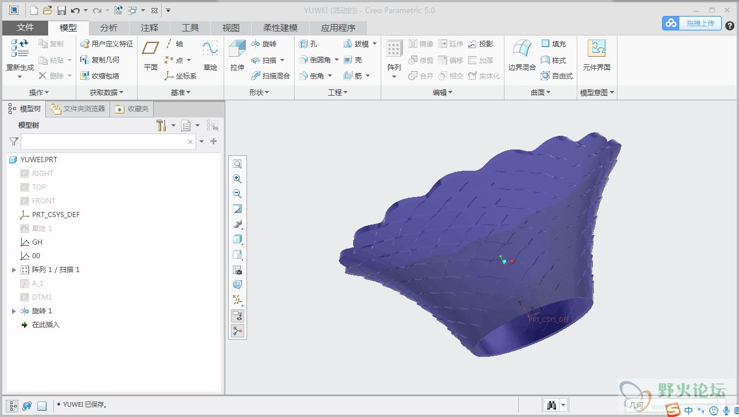Toggle datum display filters in graphics toolbar

click(237, 300)
